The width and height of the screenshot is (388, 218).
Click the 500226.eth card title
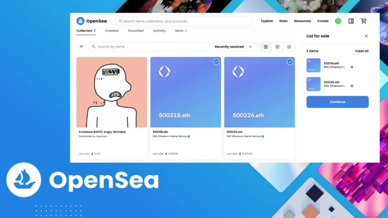pyautogui.click(x=234, y=132)
